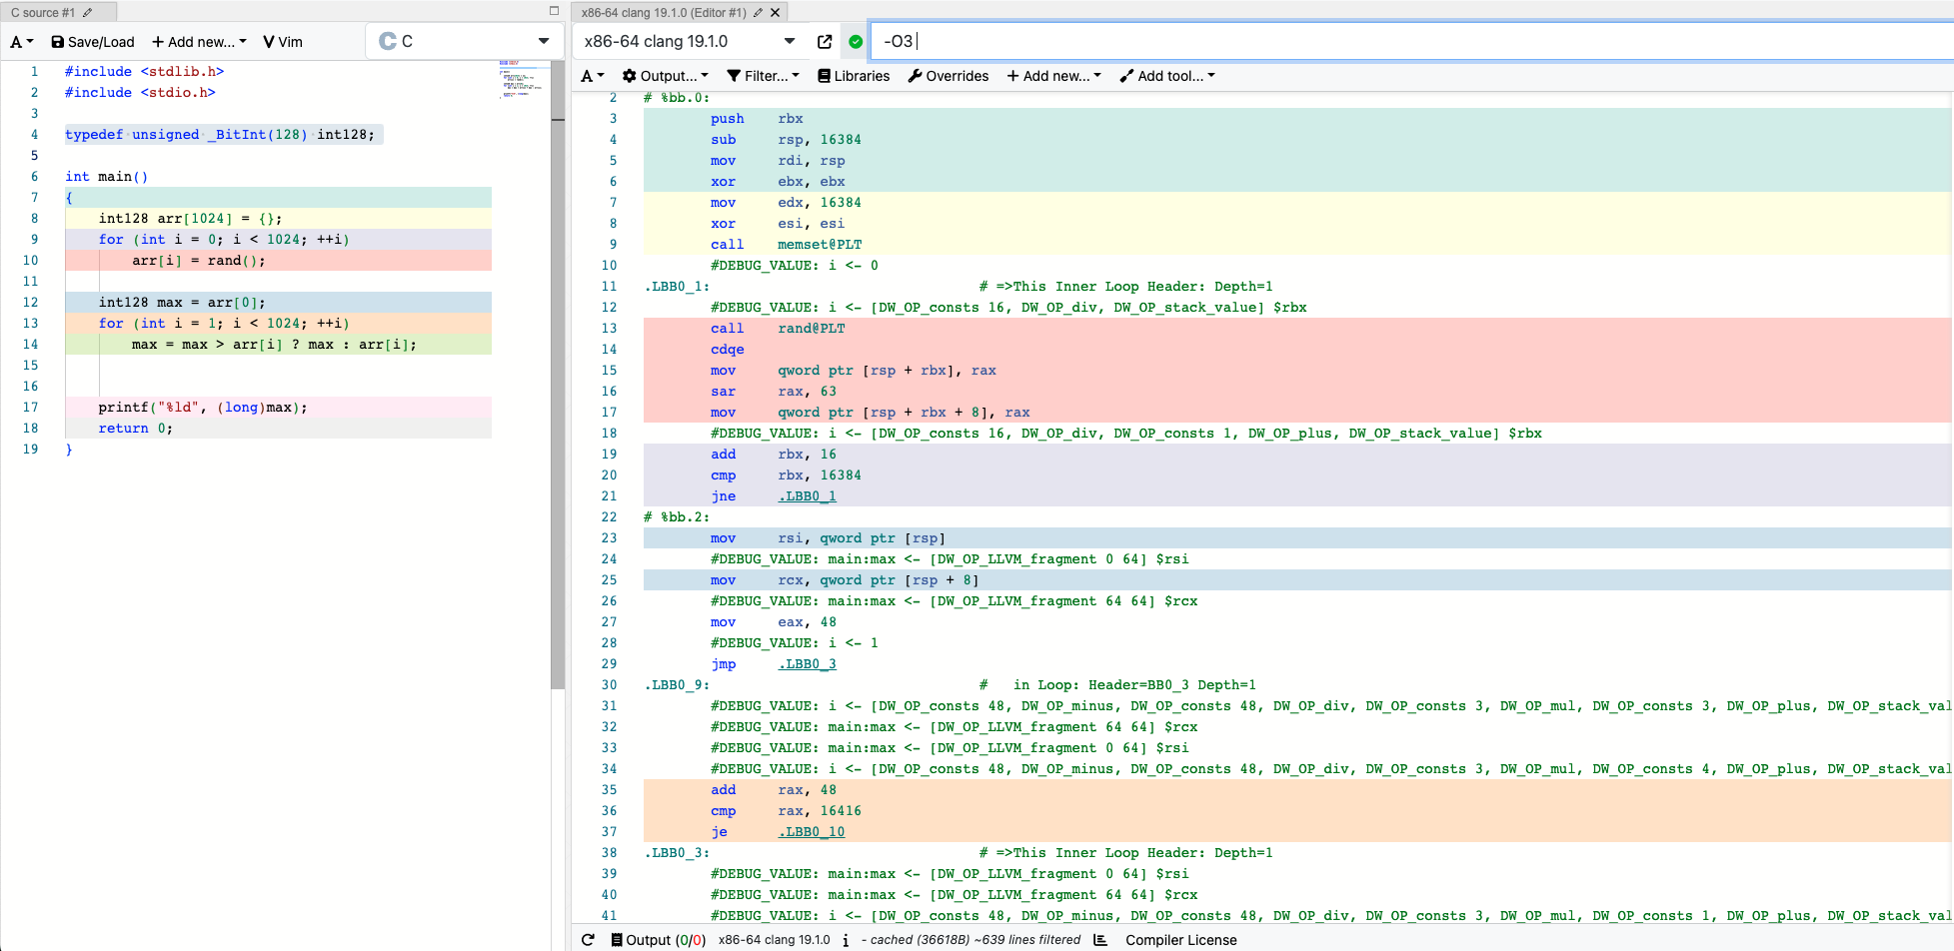Viewport: 1954px width, 951px height.
Task: Click the cached size status text
Action: (971, 940)
